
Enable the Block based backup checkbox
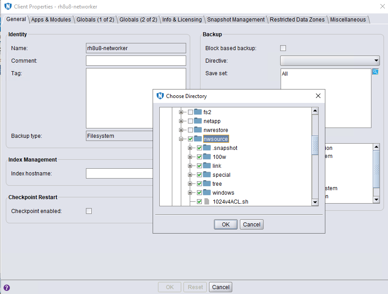point(283,48)
